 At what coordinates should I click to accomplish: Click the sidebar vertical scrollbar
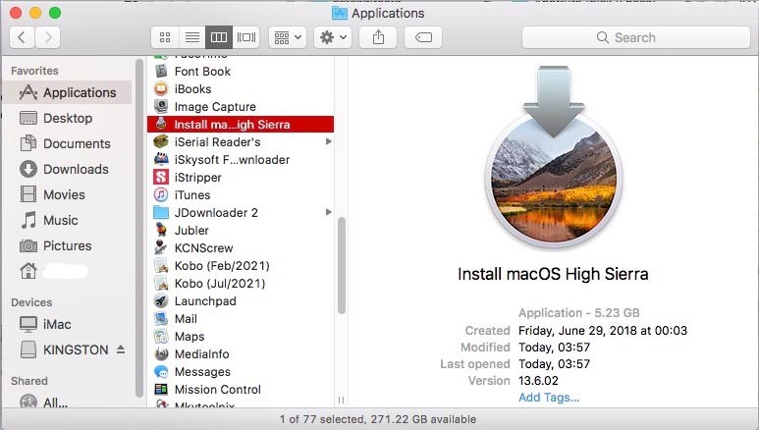[139, 228]
